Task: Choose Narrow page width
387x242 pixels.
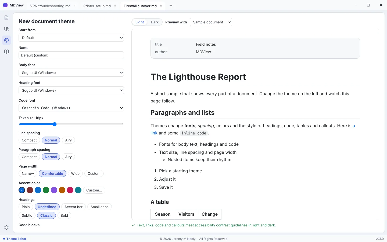Action: 28,173
